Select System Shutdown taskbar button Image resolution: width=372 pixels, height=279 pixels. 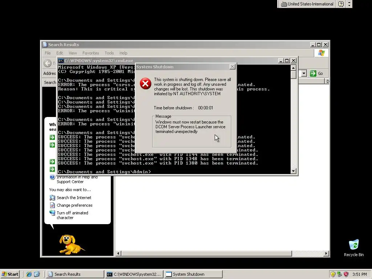(194, 274)
